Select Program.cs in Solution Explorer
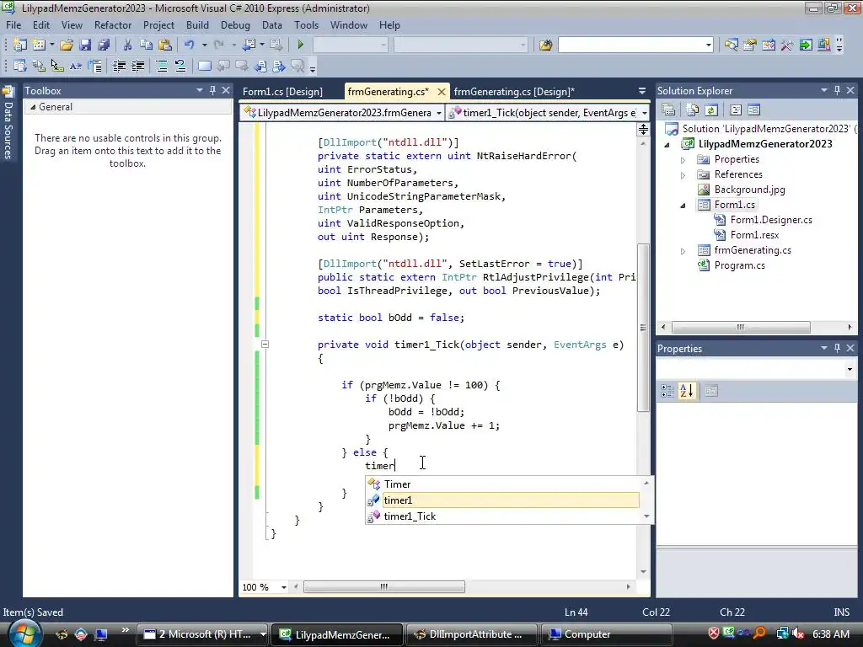 [x=739, y=265]
